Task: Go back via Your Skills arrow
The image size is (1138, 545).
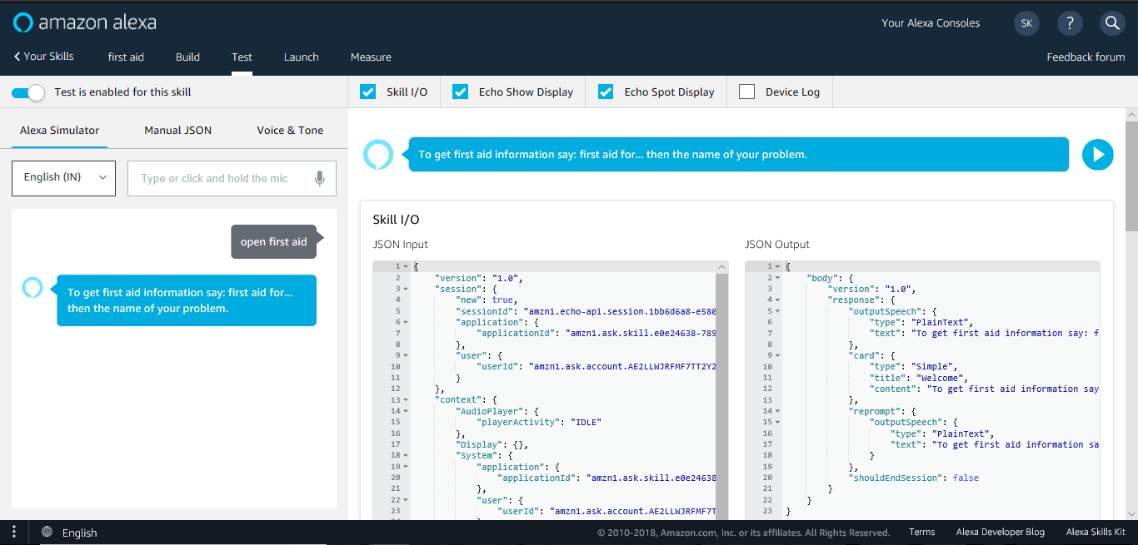Action: 44,57
